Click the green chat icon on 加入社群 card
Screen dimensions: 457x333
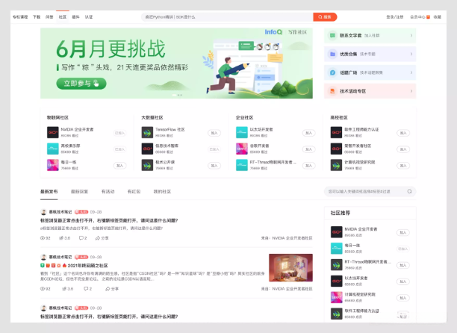click(x=332, y=36)
